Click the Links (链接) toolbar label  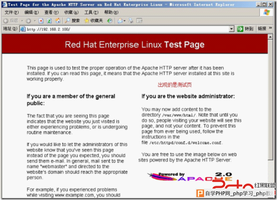coord(262,29)
